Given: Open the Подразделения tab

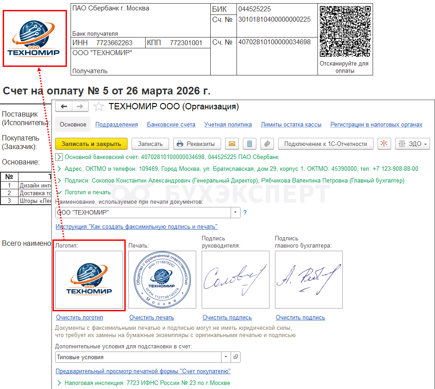Looking at the screenshot, I should coord(117,125).
